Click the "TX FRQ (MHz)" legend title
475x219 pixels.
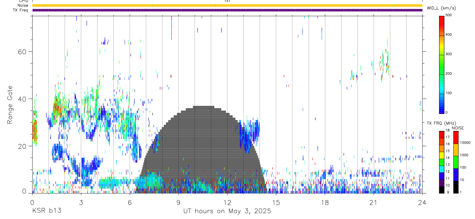[441, 123]
